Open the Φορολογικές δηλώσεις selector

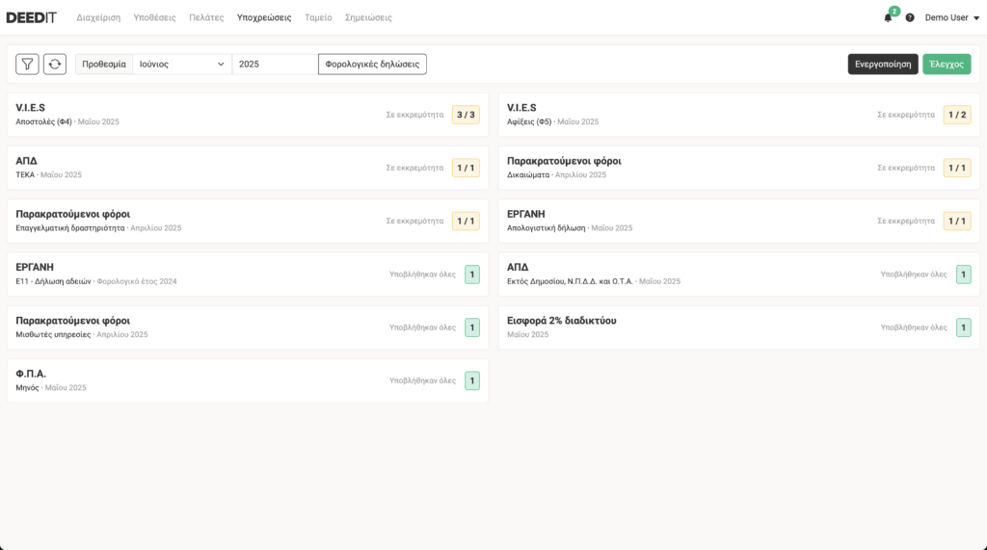[372, 65]
